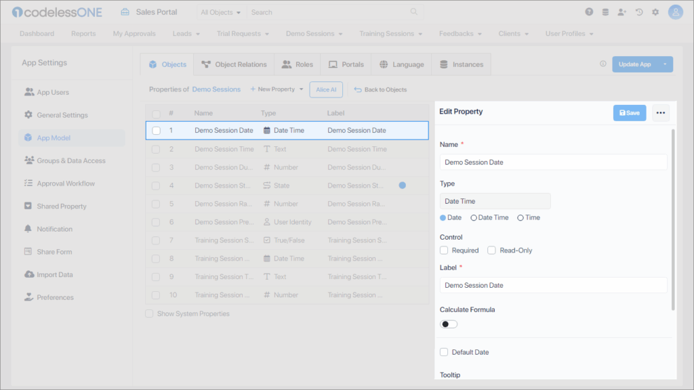
Task: Click the Update App button
Action: 634,64
